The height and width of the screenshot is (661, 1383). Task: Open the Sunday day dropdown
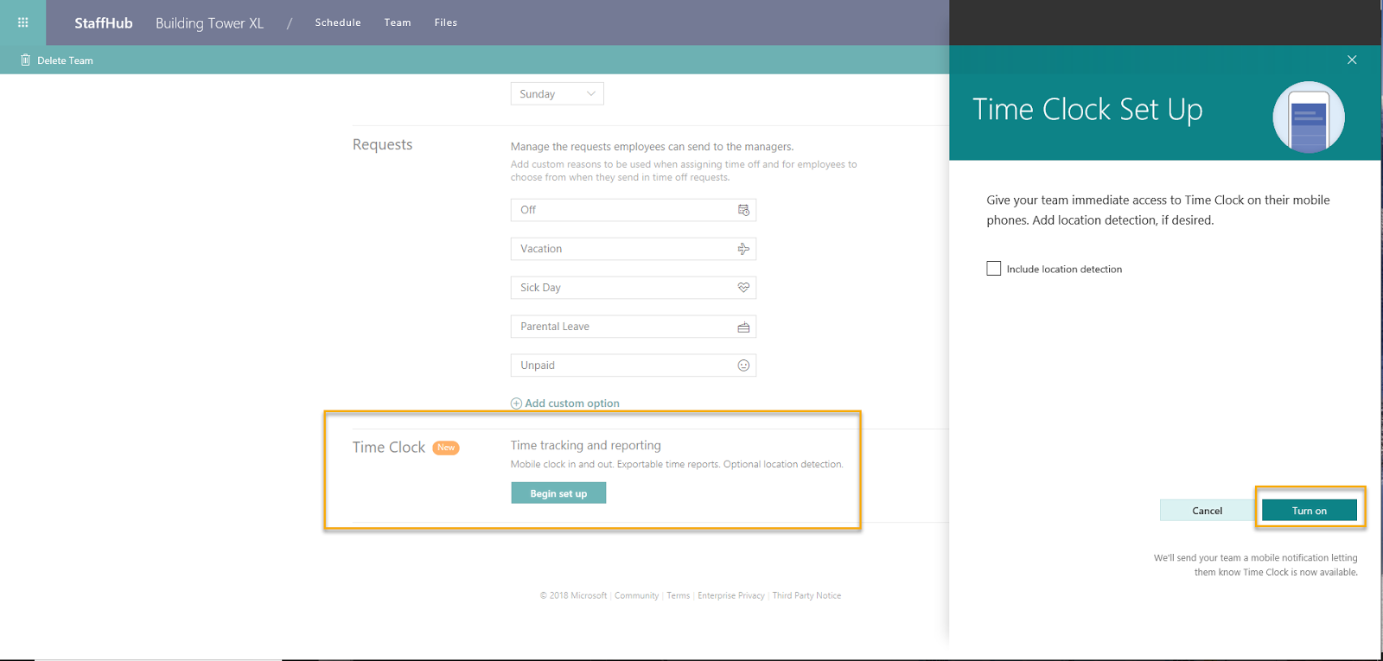click(x=558, y=94)
